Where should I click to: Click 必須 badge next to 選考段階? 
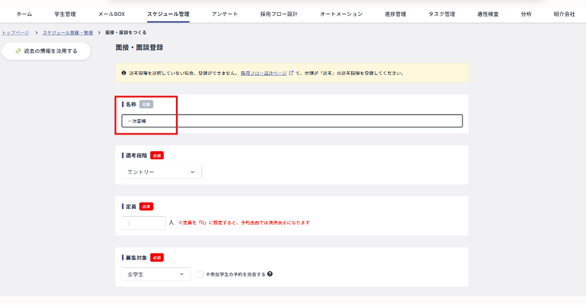(157, 155)
